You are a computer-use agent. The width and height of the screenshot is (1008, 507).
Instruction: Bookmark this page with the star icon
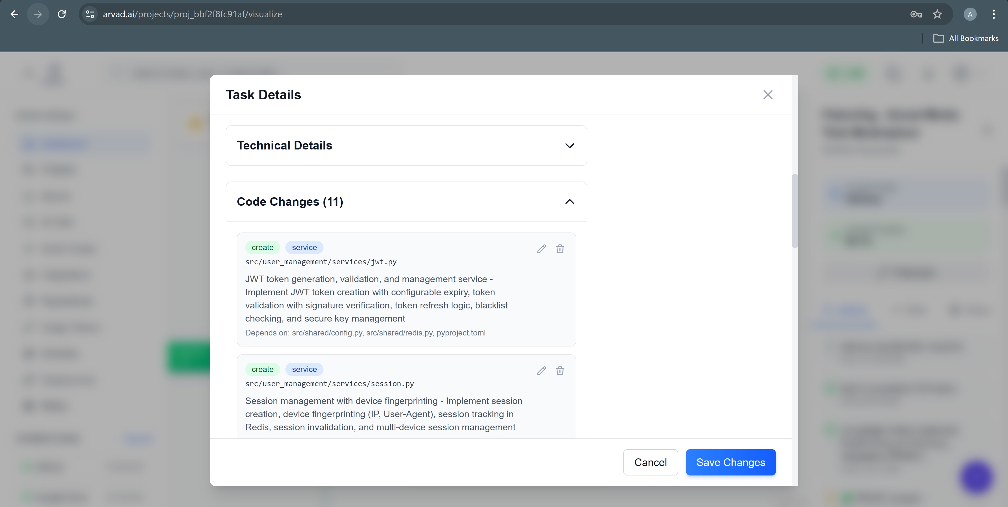tap(937, 14)
